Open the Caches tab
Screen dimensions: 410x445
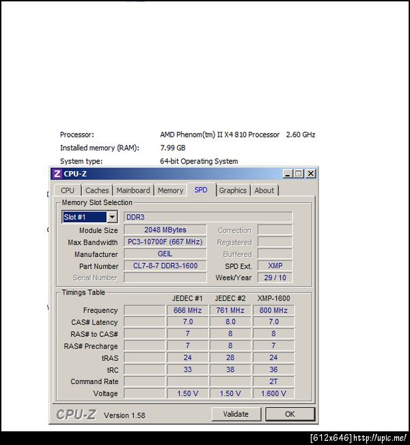click(97, 191)
